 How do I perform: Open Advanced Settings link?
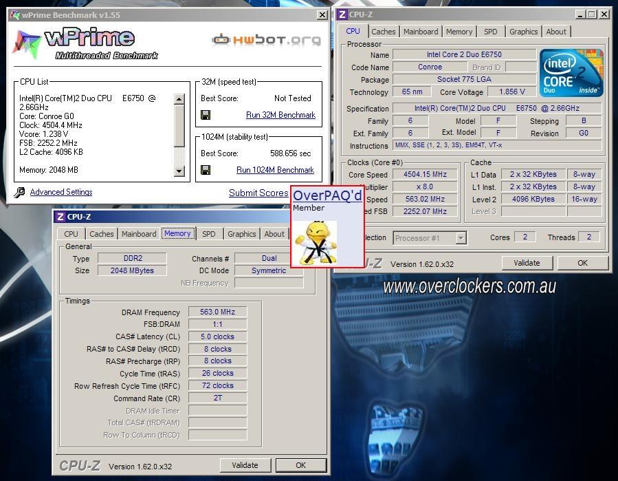(61, 192)
